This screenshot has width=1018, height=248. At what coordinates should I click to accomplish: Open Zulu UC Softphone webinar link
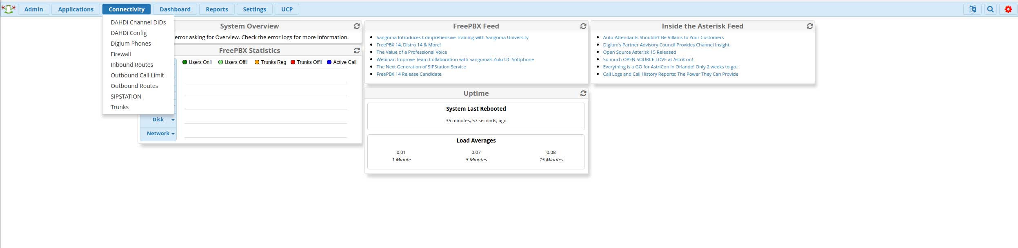pyautogui.click(x=455, y=59)
